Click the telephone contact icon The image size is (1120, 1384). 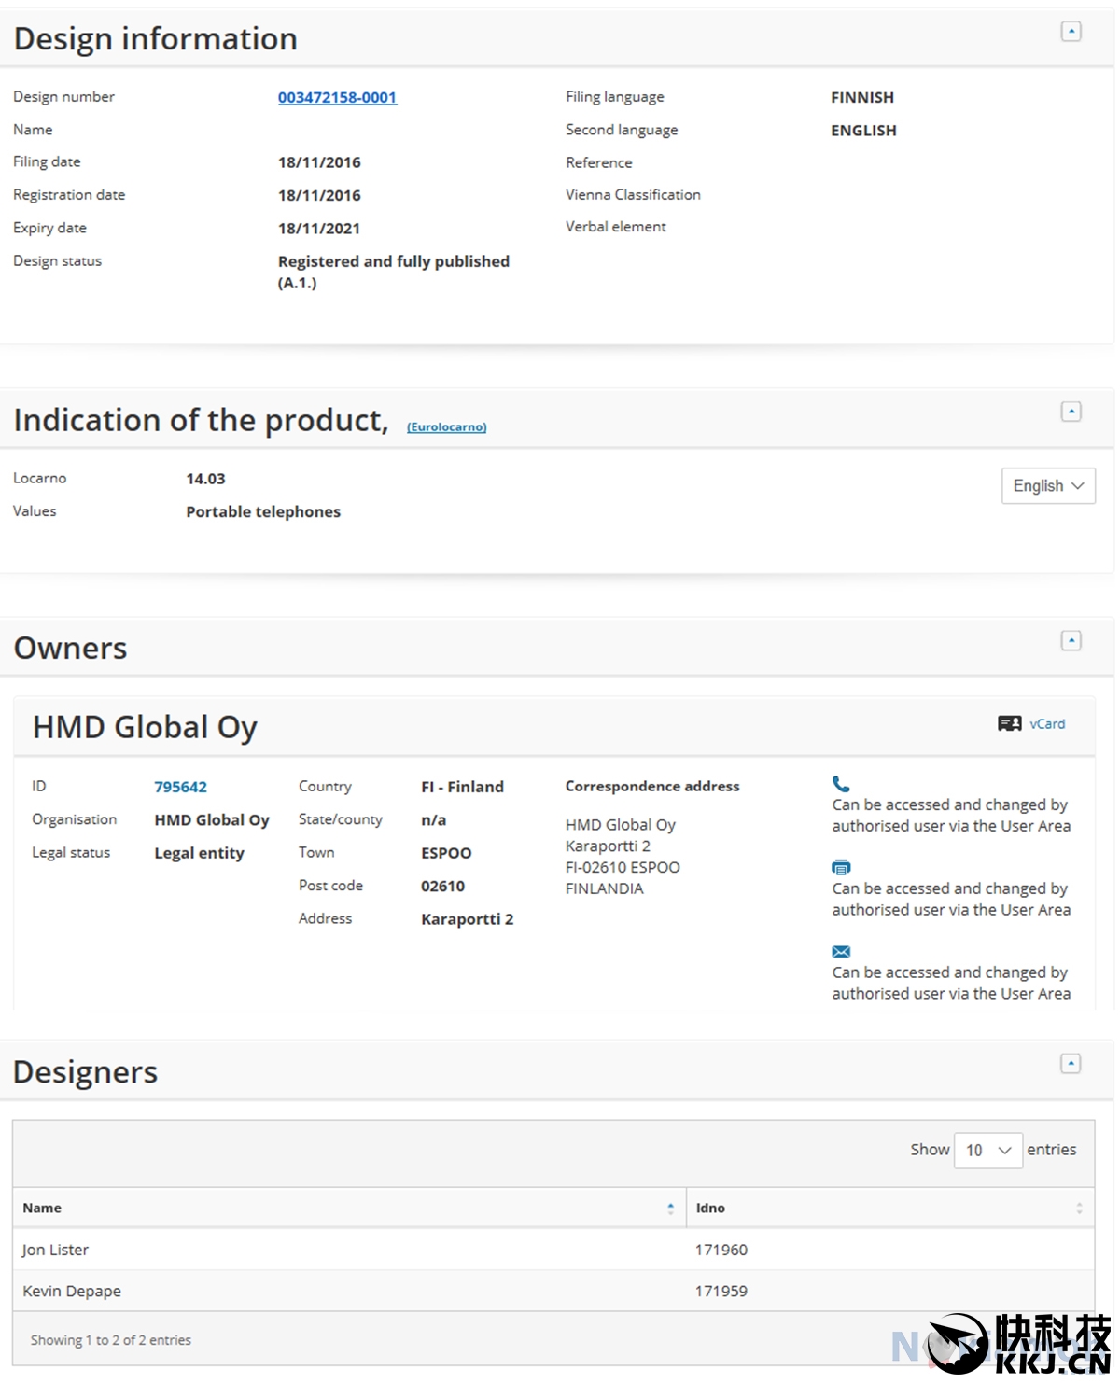point(841,784)
